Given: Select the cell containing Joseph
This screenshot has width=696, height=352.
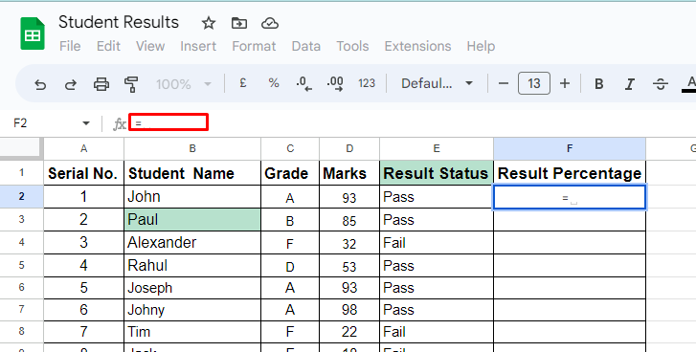Looking at the screenshot, I should [x=192, y=288].
